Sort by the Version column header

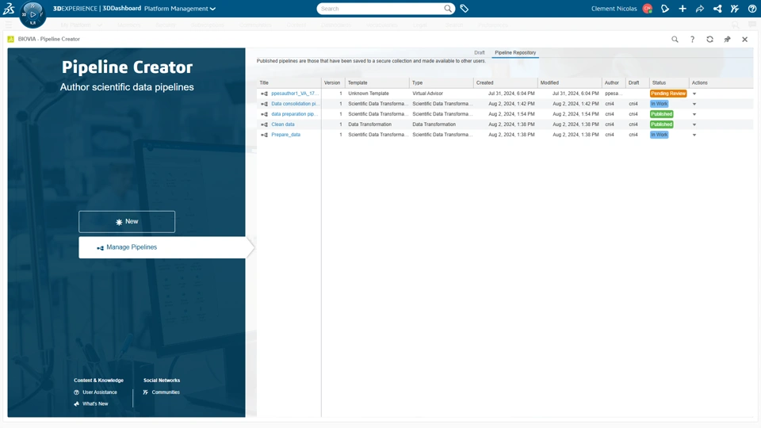point(333,82)
